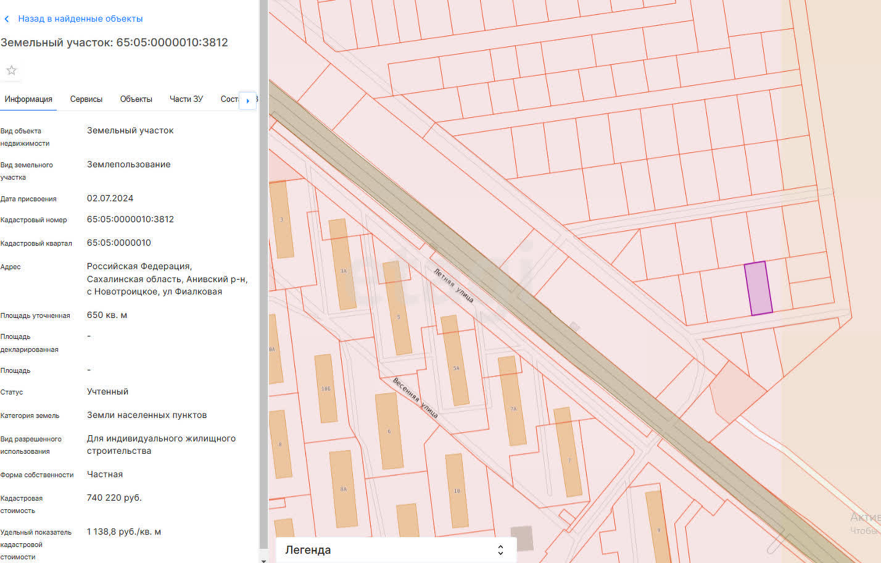This screenshot has width=881, height=563.
Task: Go back via 'Назад в найденные объекты'
Action: tap(80, 19)
